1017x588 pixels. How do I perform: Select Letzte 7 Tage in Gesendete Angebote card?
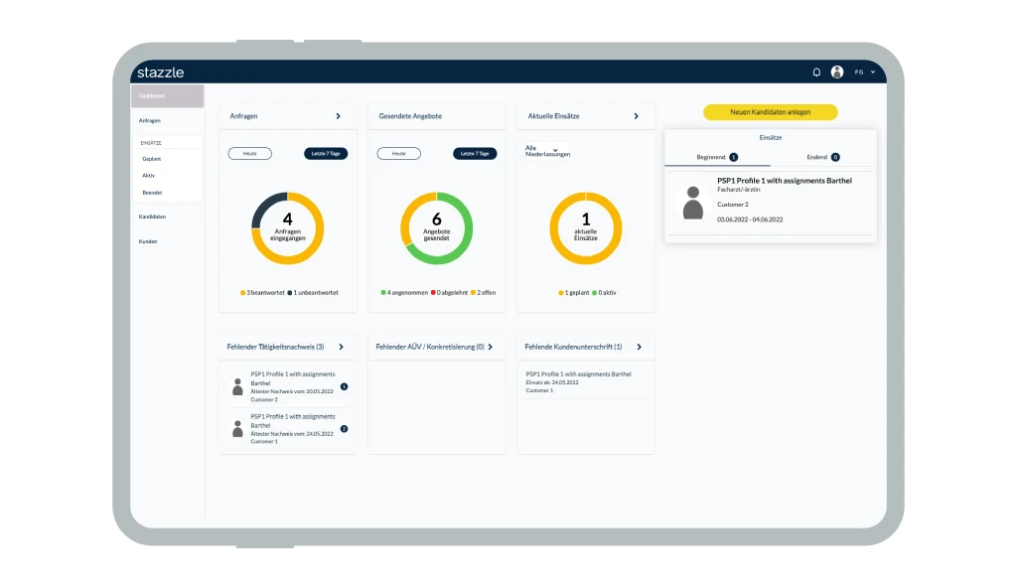tap(475, 154)
